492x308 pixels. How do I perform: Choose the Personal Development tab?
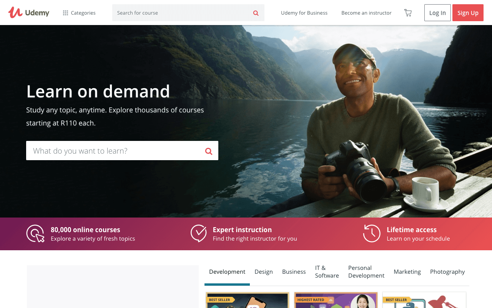pos(366,272)
